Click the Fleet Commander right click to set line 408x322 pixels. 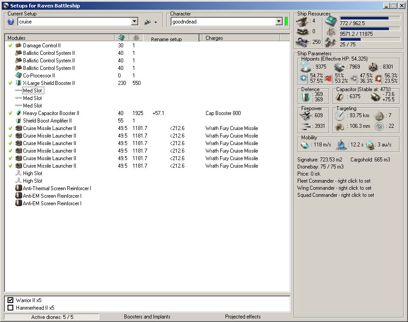coord(334,181)
